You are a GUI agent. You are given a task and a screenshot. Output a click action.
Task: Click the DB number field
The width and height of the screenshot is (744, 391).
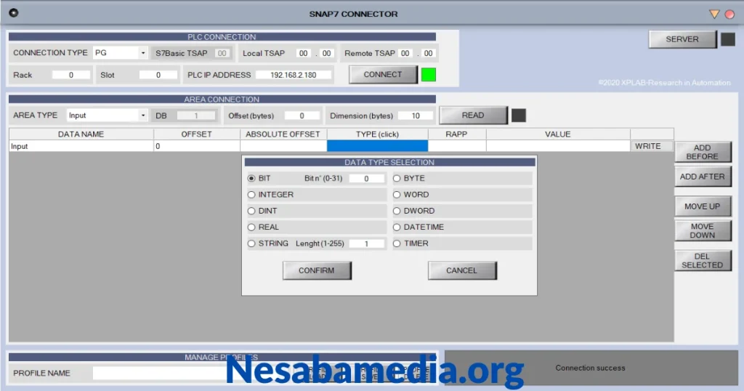196,116
